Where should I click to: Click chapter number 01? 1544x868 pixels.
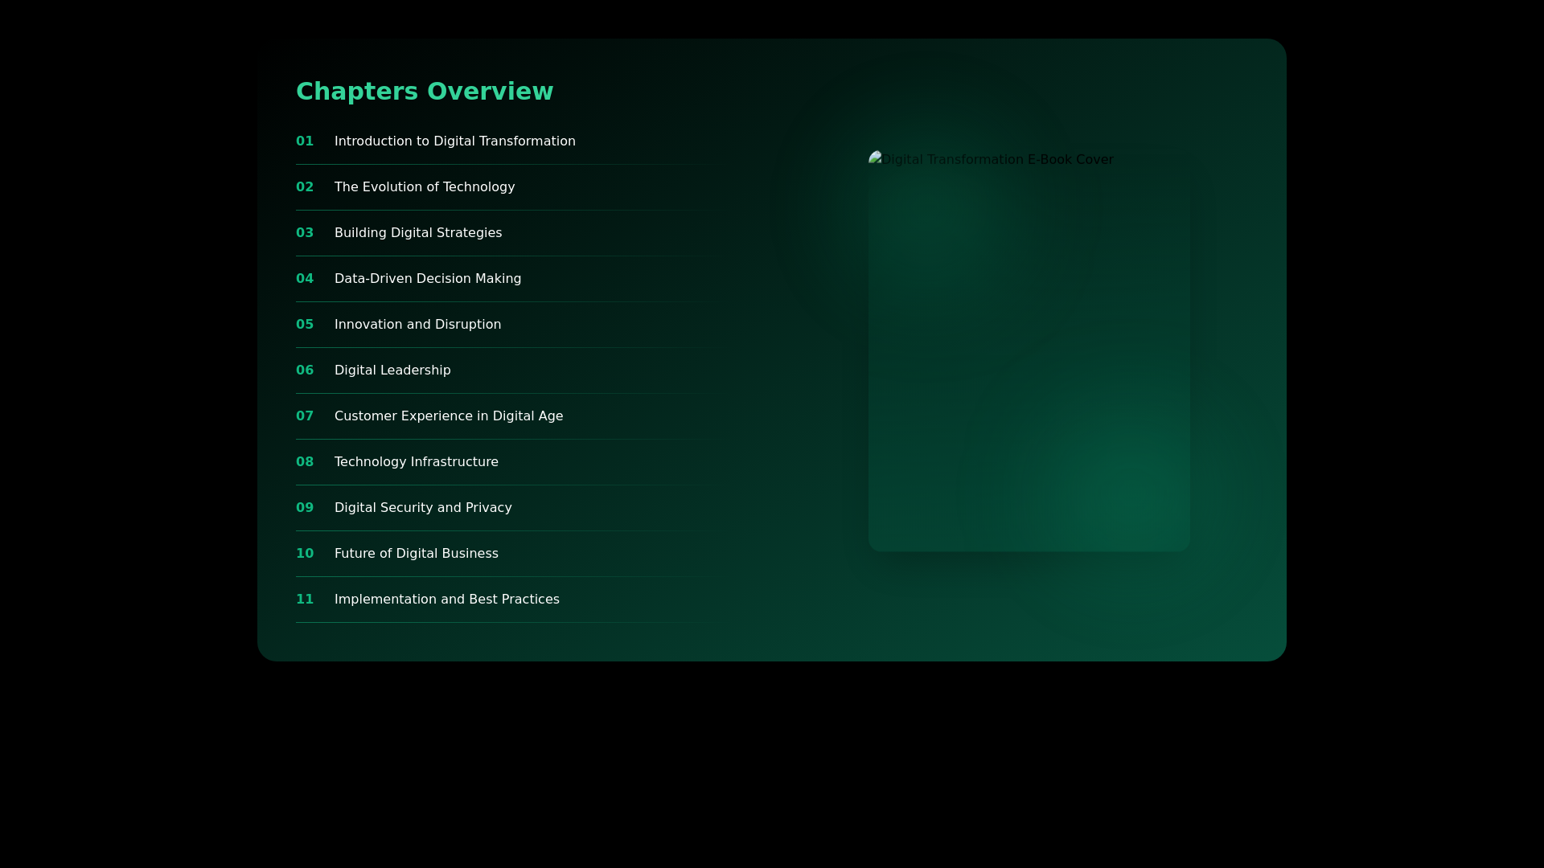tap(305, 141)
